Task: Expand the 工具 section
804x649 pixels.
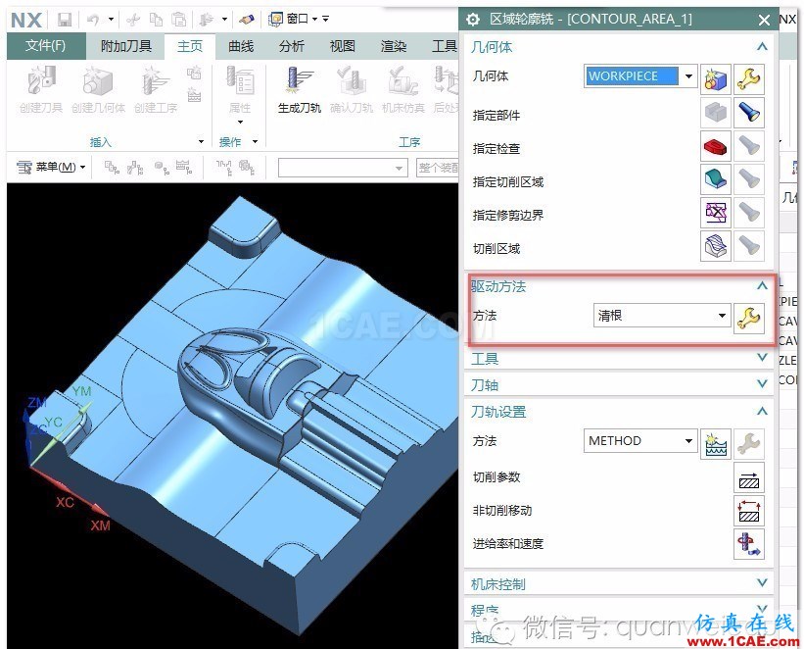Action: pos(762,358)
